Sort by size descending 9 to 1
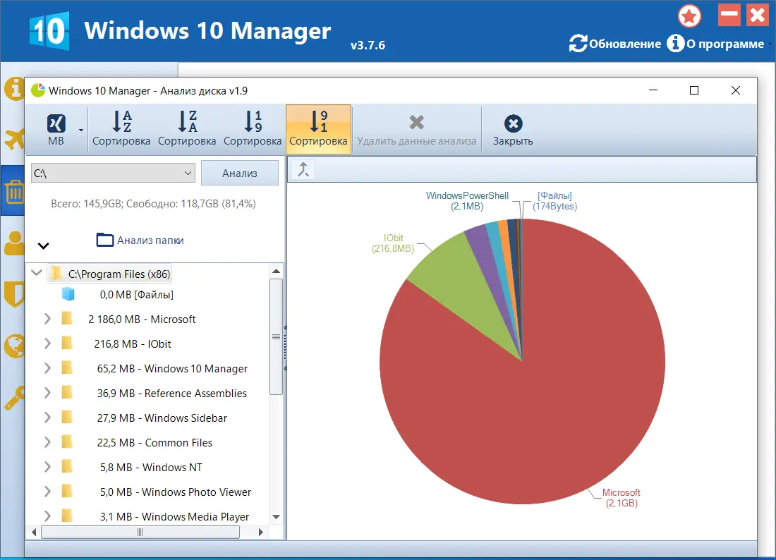This screenshot has height=560, width=776. coord(318,130)
